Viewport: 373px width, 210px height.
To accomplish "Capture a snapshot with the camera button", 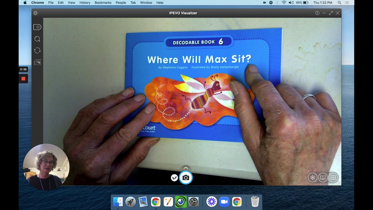I will click(186, 178).
